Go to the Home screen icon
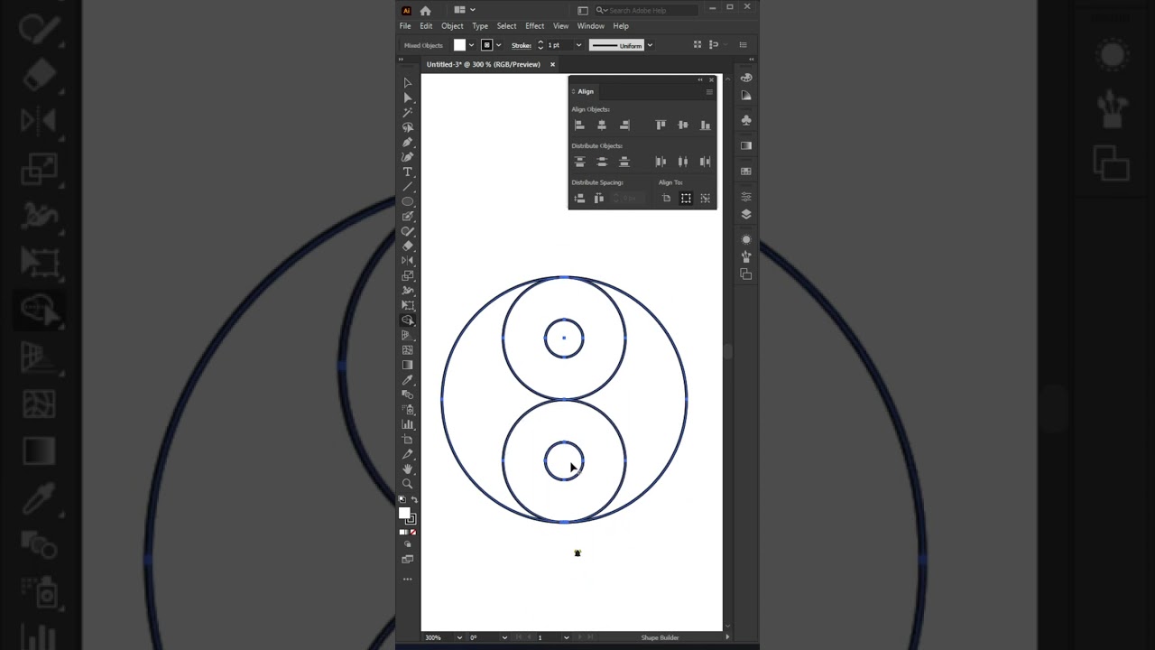This screenshot has width=1155, height=650. coord(425,10)
